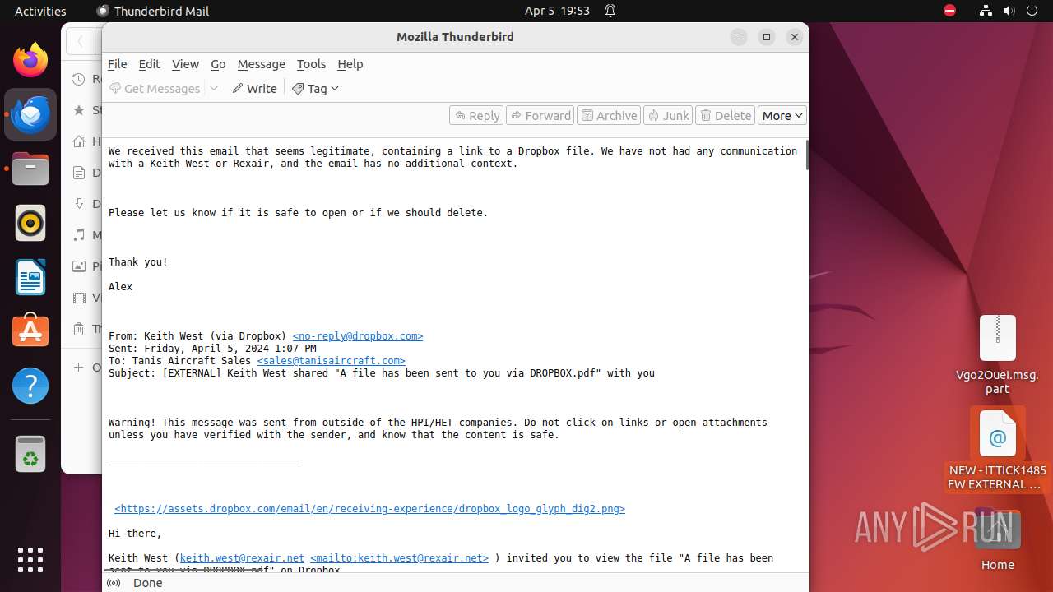Open the Help menu
Viewport: 1053px width, 592px height.
pos(350,64)
